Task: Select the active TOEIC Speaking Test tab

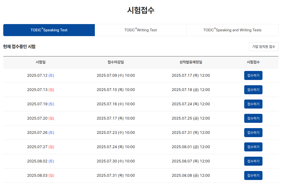Action: [x=49, y=30]
